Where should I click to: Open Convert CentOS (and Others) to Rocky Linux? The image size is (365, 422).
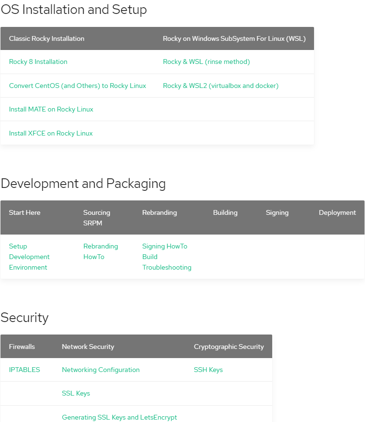77,86
